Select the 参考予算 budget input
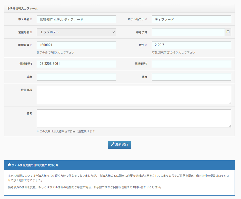Viewport: 241px width, 199px height. (x=188, y=32)
